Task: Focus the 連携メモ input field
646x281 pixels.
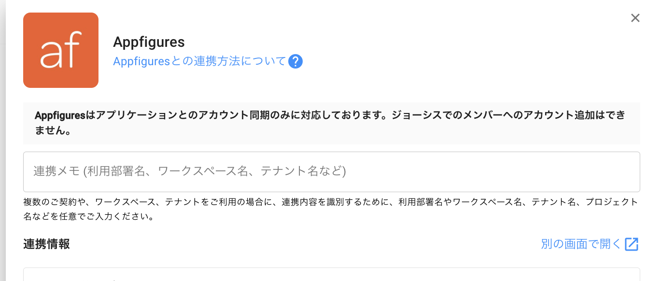Action: tap(331, 172)
